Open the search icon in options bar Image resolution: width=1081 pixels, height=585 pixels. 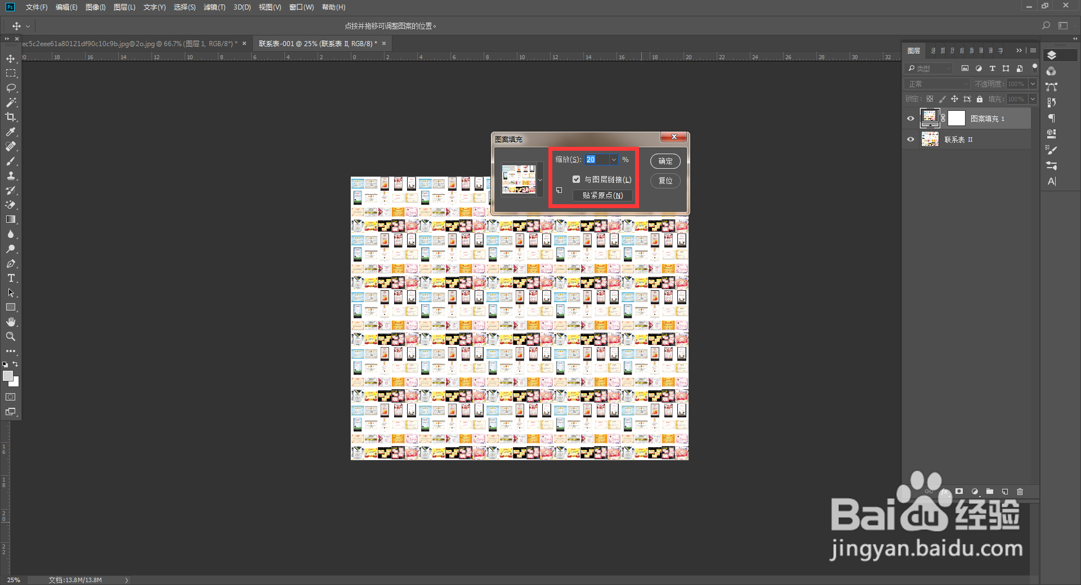point(1046,26)
